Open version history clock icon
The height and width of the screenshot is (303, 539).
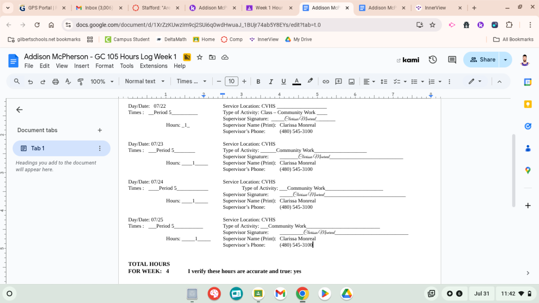[432, 60]
